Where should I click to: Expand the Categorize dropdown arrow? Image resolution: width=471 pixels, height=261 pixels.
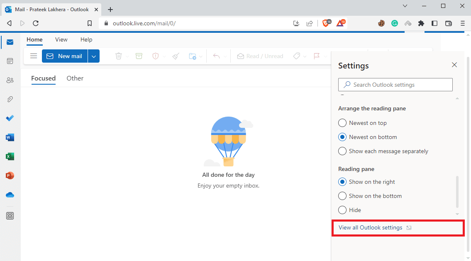coord(305,56)
